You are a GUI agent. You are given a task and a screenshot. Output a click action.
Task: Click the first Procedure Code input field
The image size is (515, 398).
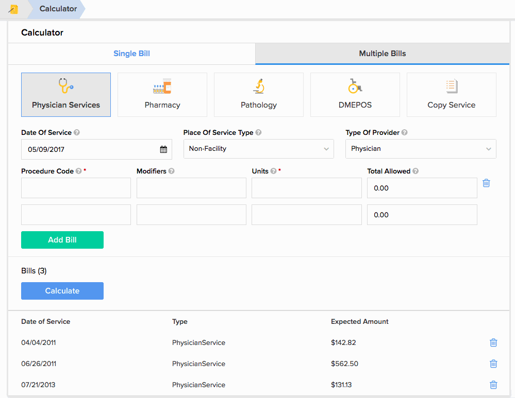tap(76, 188)
